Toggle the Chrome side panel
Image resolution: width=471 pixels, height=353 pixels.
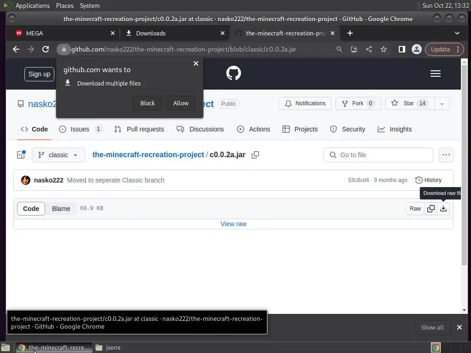point(402,50)
